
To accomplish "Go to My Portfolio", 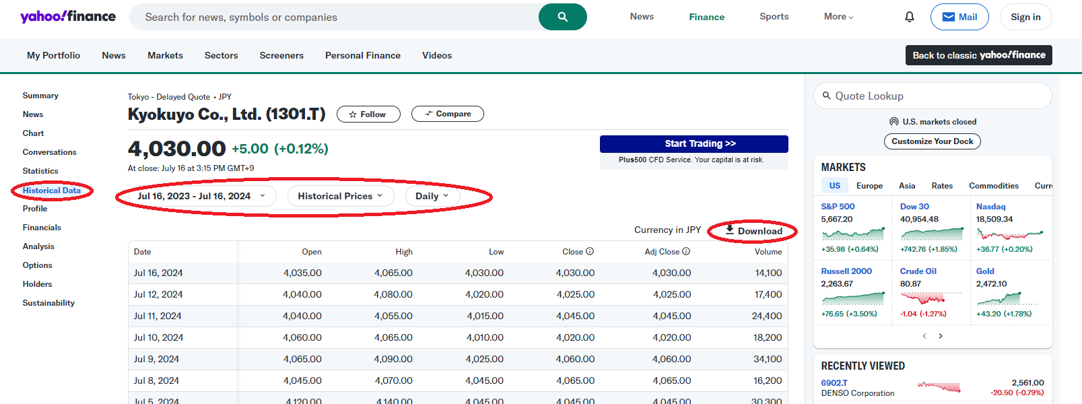I will (53, 55).
